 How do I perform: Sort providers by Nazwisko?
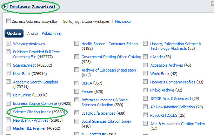click(x=123, y=21)
